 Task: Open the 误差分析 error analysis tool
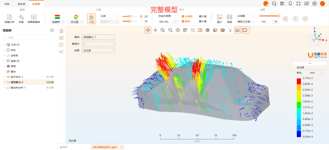pyautogui.click(x=9, y=18)
